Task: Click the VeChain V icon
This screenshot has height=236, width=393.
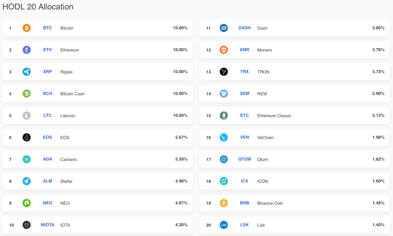Action: click(224, 137)
